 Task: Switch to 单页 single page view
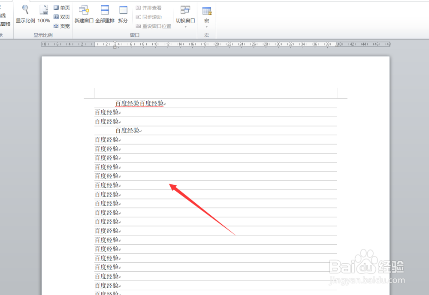point(61,8)
